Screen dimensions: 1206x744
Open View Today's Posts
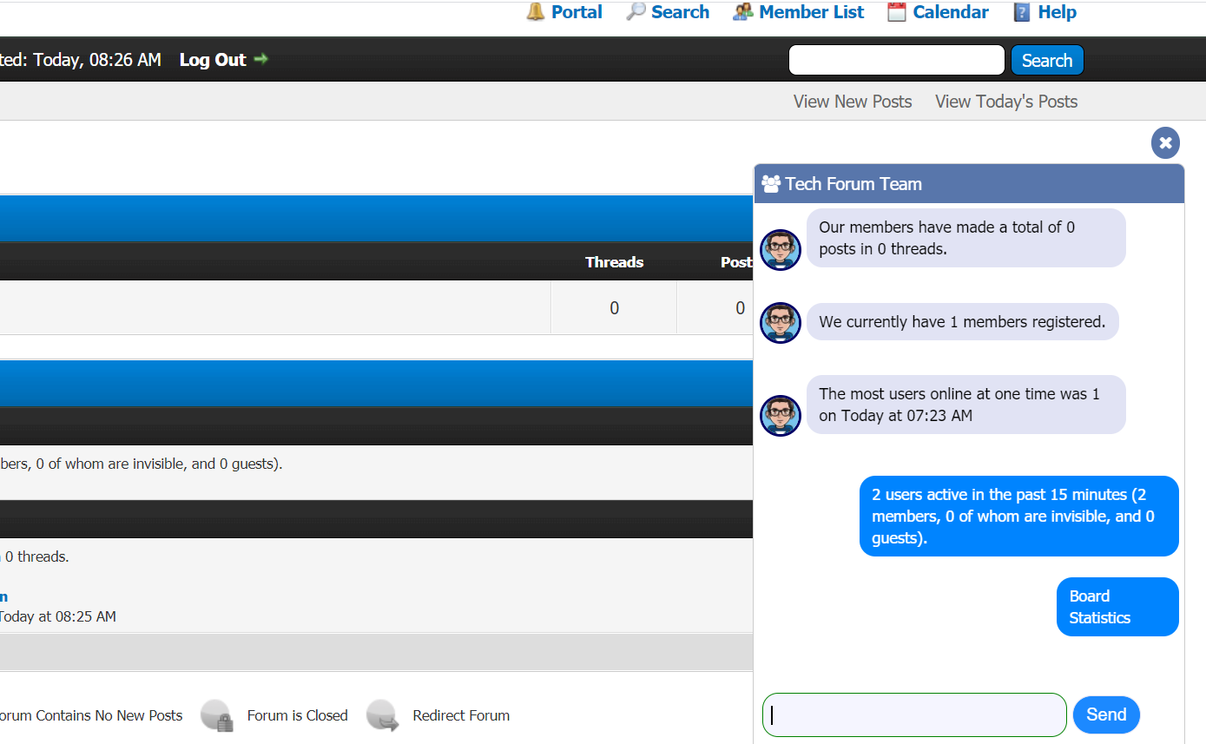1005,102
